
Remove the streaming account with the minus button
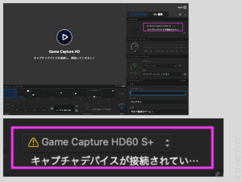pyautogui.click(x=185, y=65)
